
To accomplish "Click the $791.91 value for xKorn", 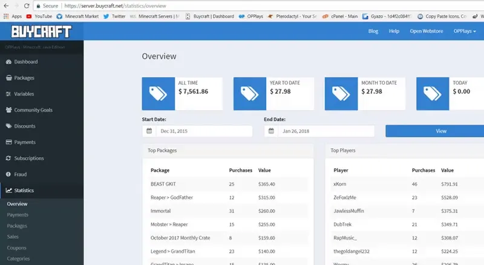I will 450,184.
